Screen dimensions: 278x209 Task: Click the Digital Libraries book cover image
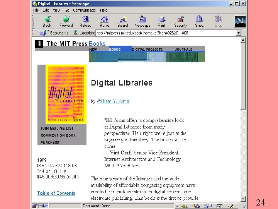coord(66,94)
